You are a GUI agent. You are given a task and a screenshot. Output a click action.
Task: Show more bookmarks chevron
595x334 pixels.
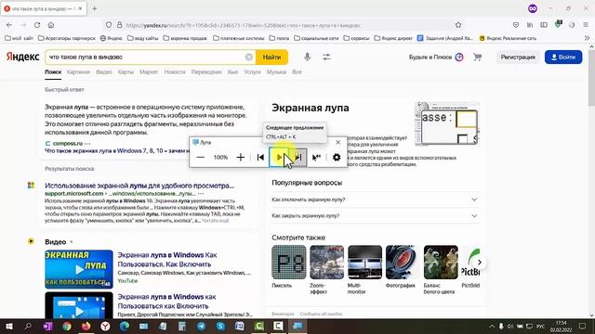click(587, 38)
